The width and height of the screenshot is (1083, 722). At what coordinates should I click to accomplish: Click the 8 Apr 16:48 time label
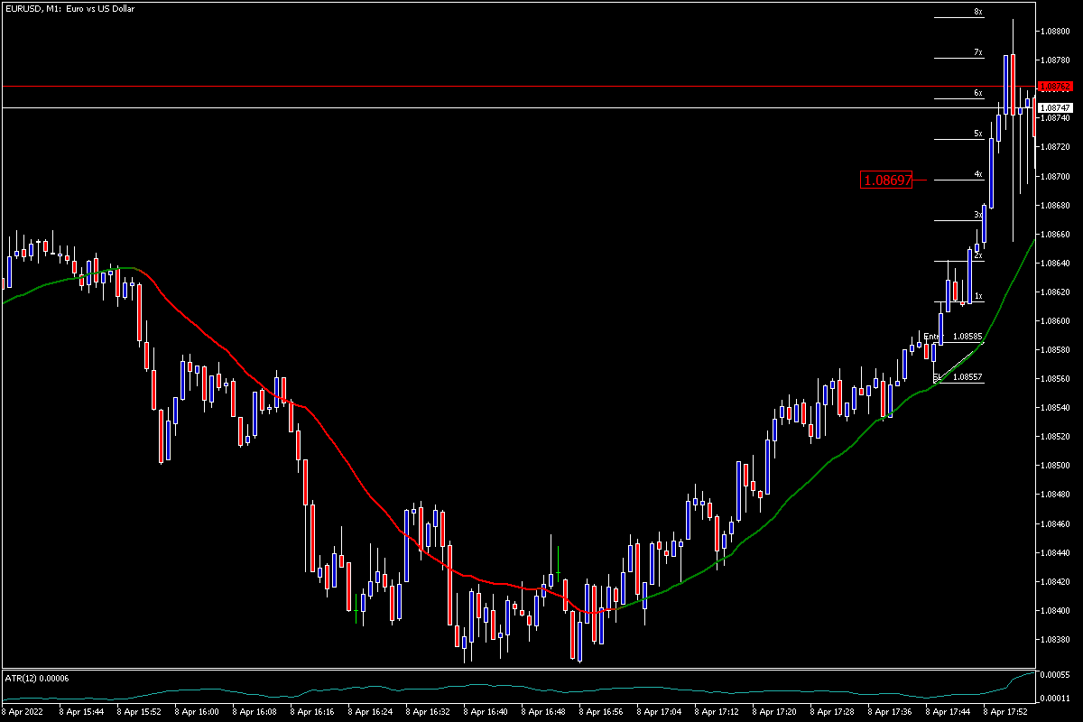(x=542, y=712)
